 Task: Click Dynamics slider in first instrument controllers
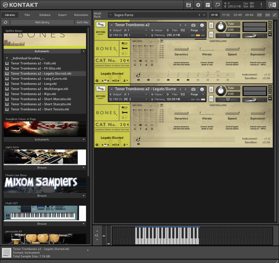(181, 49)
